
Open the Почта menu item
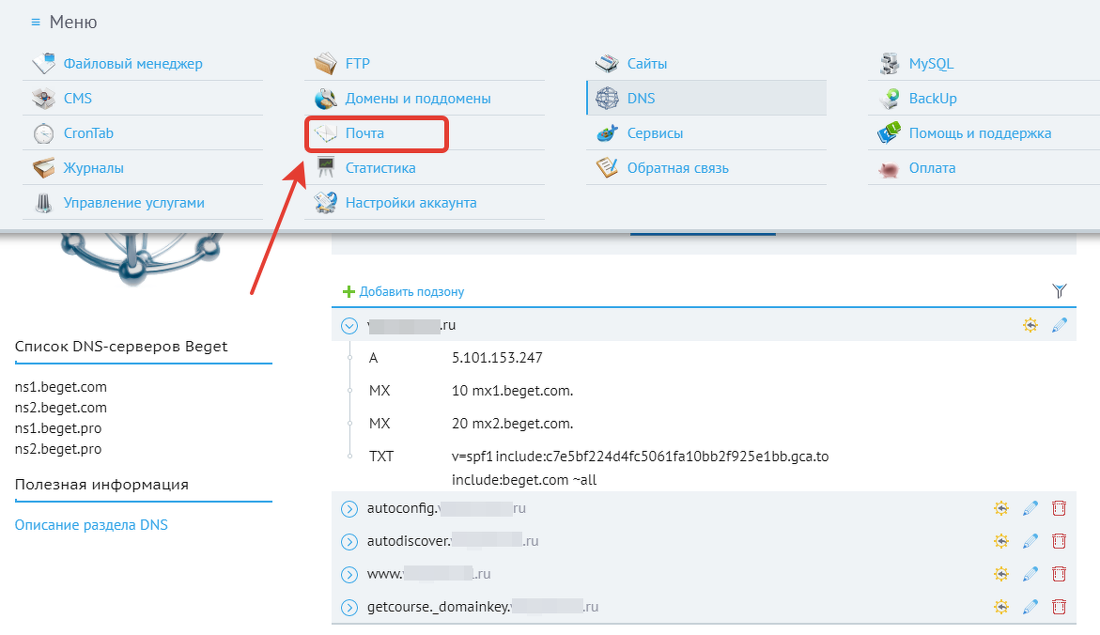pyautogui.click(x=364, y=133)
